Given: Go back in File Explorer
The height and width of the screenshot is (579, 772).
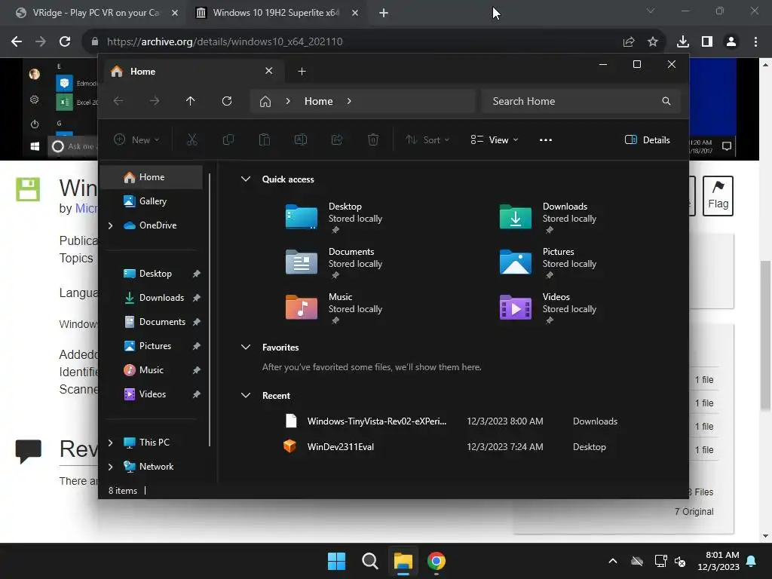Looking at the screenshot, I should pos(118,101).
